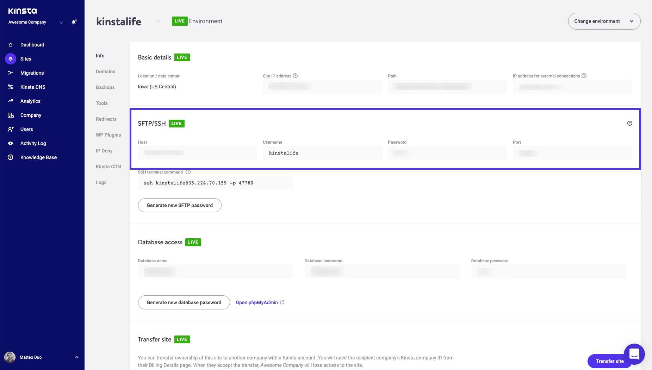This screenshot has width=652, height=370.
Task: Expand the kinstalife site selector chevron
Action: point(158,21)
